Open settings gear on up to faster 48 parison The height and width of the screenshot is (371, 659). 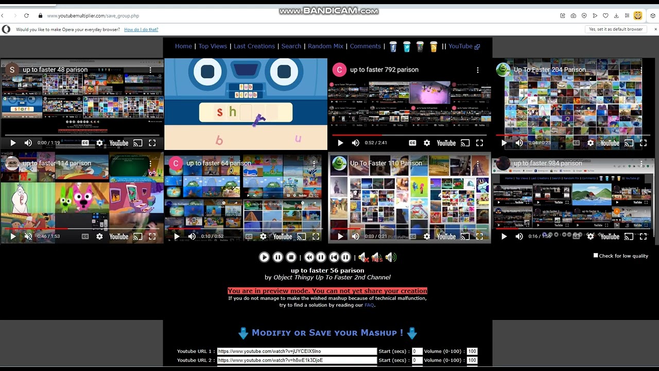pos(99,143)
